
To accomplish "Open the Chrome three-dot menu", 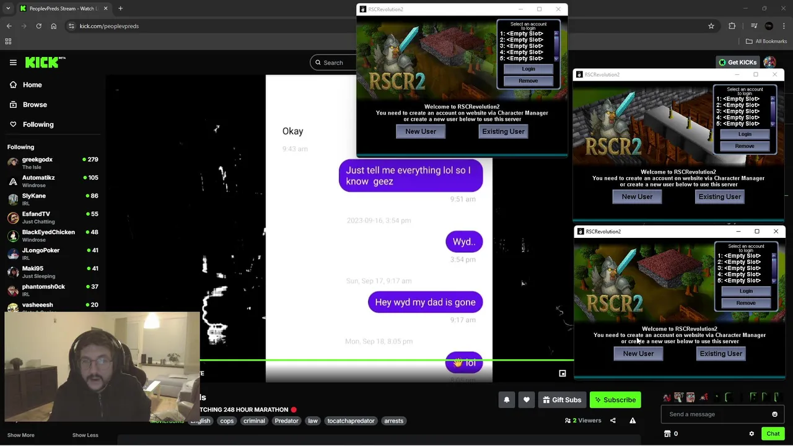I will click(784, 26).
